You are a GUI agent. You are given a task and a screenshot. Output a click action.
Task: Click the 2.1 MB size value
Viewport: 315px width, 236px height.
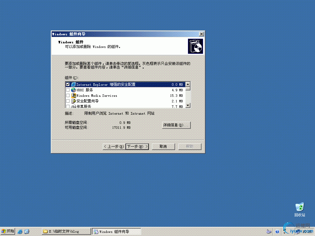pyautogui.click(x=177, y=101)
